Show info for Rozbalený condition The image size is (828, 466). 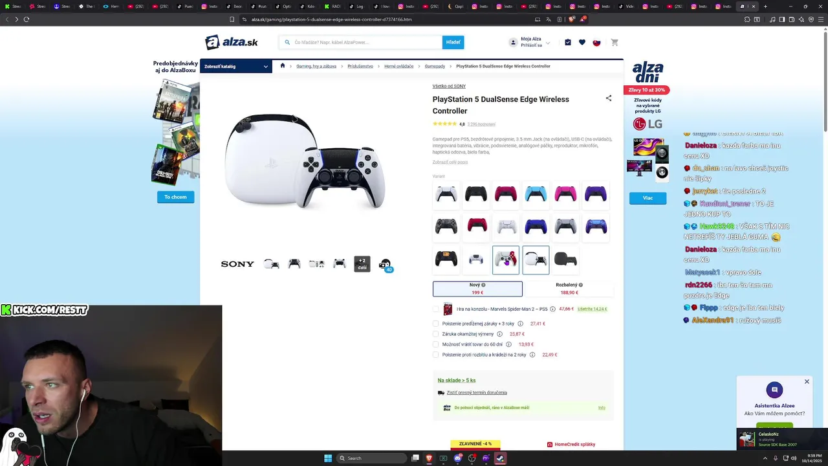(x=581, y=285)
